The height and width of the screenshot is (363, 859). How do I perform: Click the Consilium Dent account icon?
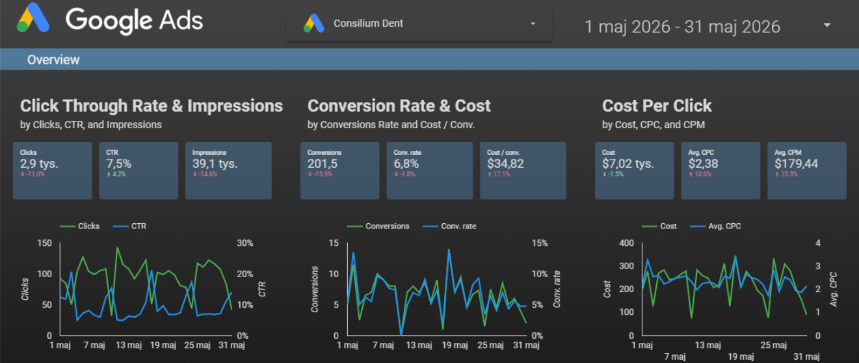(x=314, y=23)
